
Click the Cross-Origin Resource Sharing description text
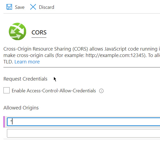click(x=82, y=55)
